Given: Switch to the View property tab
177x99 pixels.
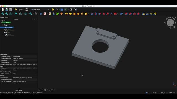Looking at the screenshot, I should click(x=17, y=90).
